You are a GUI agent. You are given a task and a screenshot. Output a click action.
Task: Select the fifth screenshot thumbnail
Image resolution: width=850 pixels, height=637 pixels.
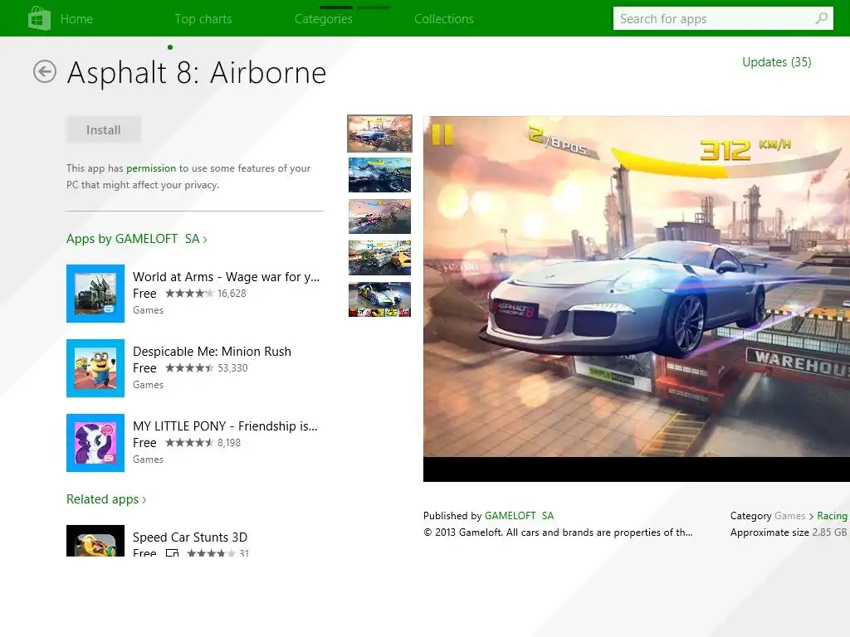pyautogui.click(x=379, y=299)
